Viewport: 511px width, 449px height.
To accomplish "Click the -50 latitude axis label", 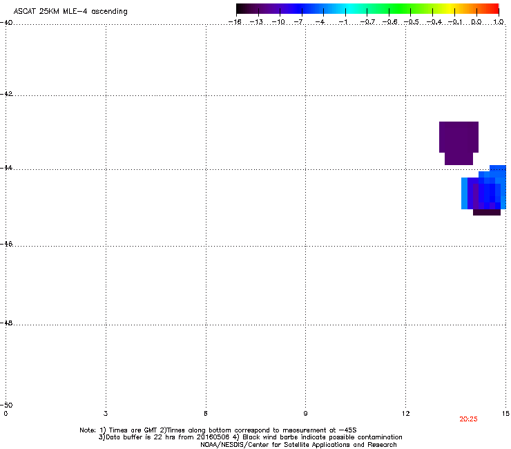I will pos(6,405).
